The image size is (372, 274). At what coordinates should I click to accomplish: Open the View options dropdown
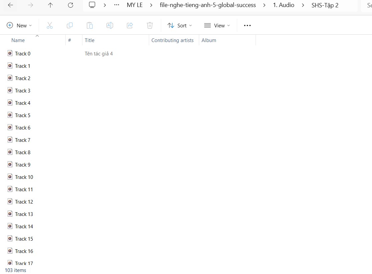tap(217, 25)
